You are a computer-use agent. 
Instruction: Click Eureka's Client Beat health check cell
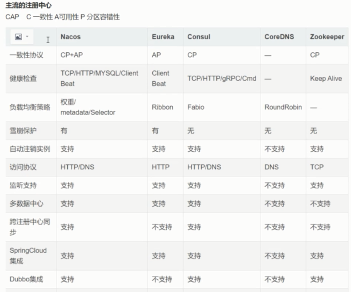(x=161, y=78)
